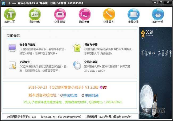Click the 浇花养藤 label text
Viewport: 173px width, 121px height.
pos(84,22)
